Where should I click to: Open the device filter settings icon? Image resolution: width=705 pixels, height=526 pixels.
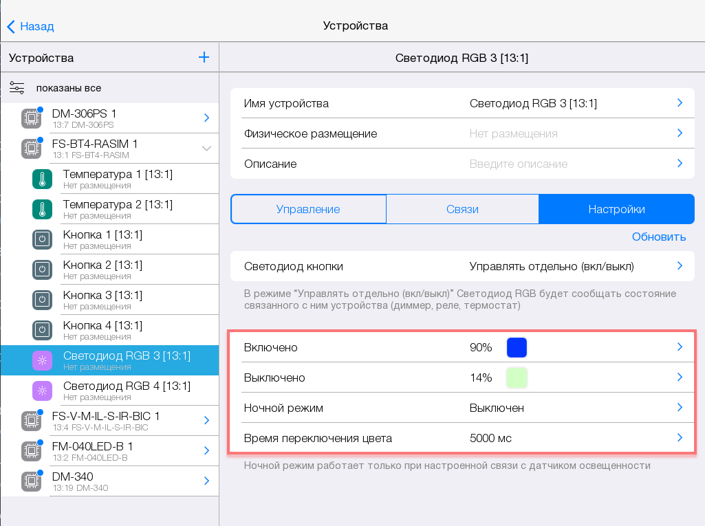(17, 88)
